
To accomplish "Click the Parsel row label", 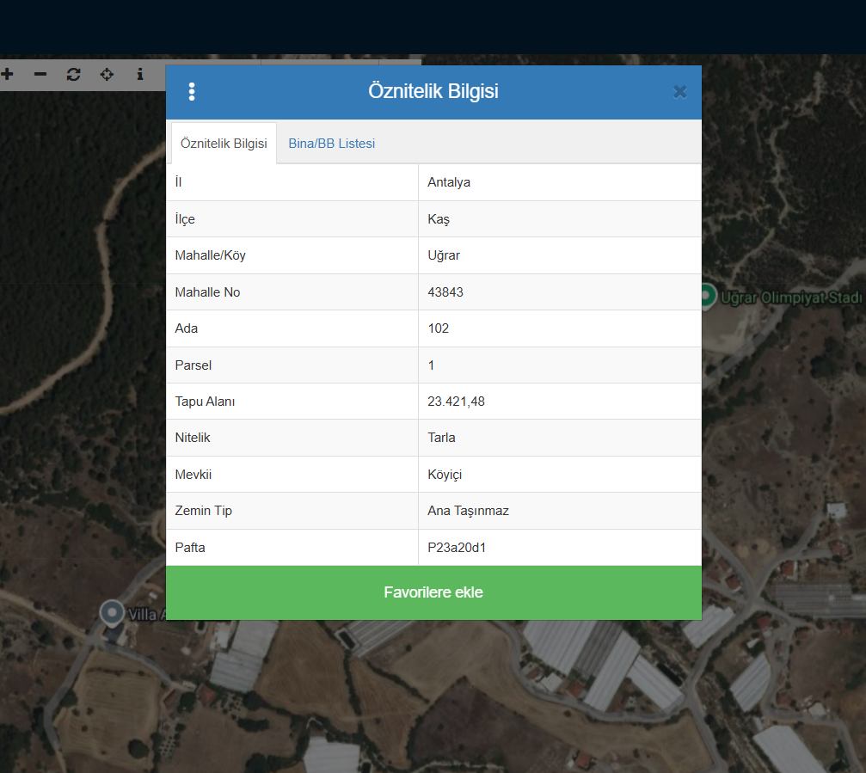I will pos(193,365).
